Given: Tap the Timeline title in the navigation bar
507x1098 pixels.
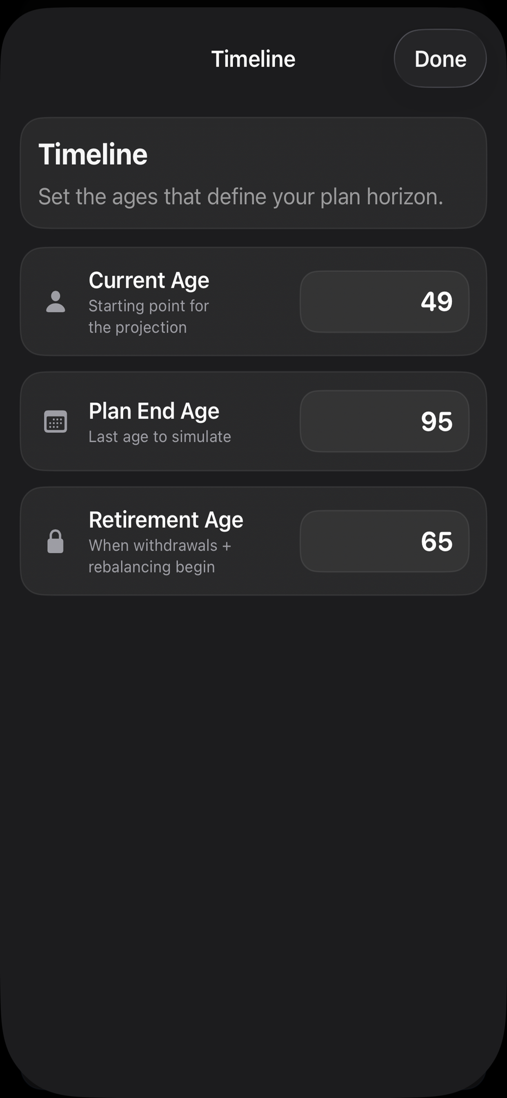Looking at the screenshot, I should pyautogui.click(x=253, y=59).
